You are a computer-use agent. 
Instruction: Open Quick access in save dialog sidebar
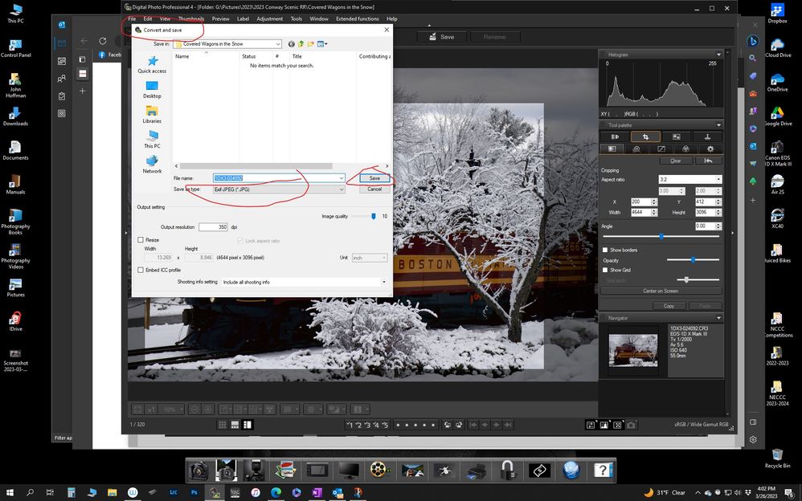coord(152,64)
